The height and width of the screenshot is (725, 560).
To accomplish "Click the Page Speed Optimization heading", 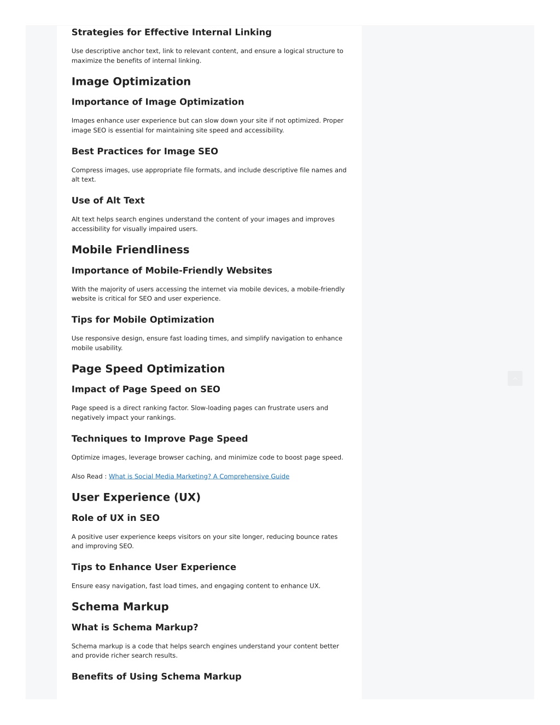I will [x=148, y=369].
